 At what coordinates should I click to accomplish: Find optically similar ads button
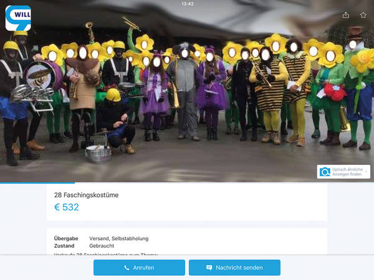[x=343, y=172]
